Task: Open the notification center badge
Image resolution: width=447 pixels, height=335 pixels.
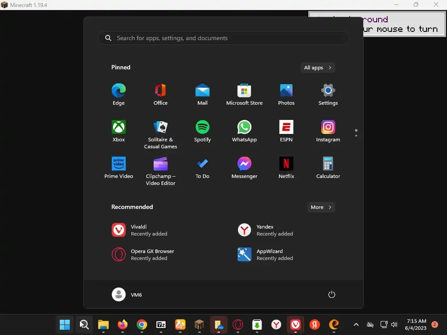Action: tap(435, 325)
